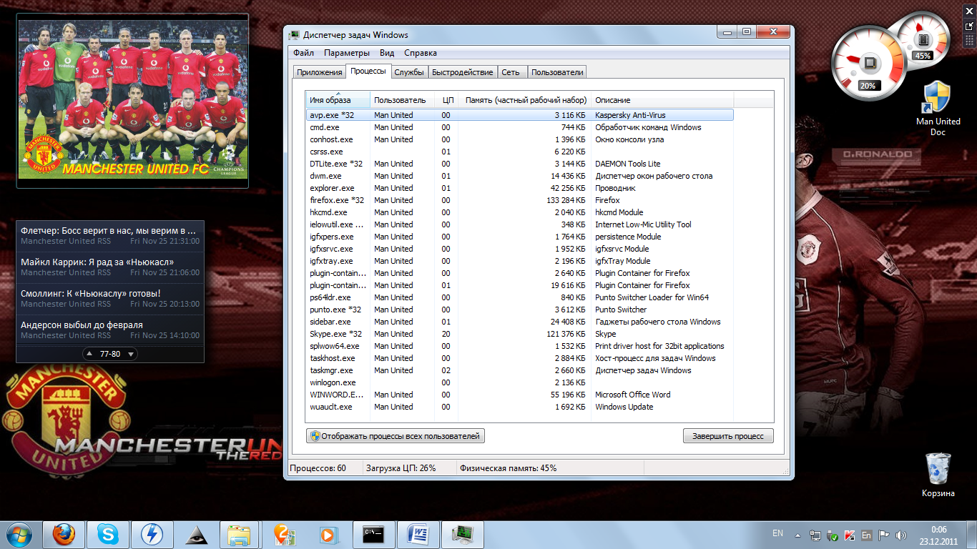Select the DTLite.exe *32 process
The width and height of the screenshot is (977, 549).
click(x=520, y=164)
